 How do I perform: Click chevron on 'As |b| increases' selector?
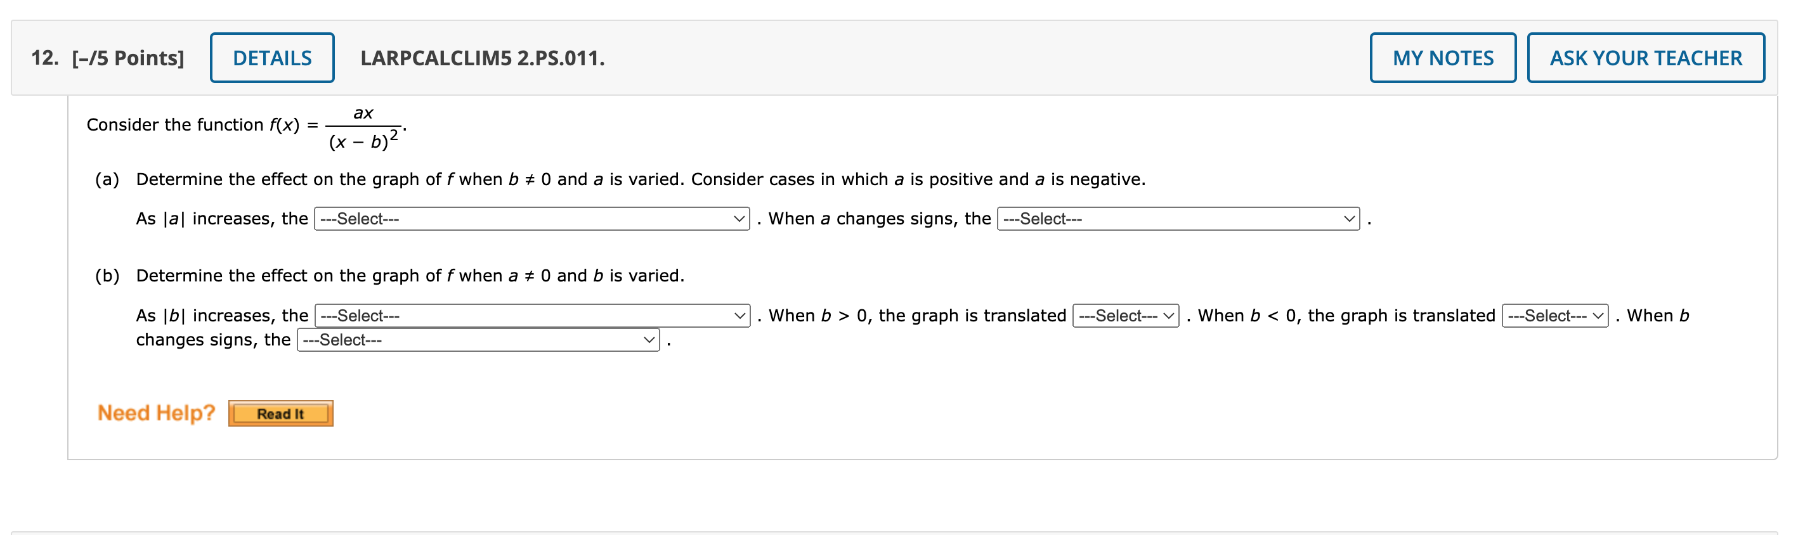pyautogui.click(x=739, y=315)
